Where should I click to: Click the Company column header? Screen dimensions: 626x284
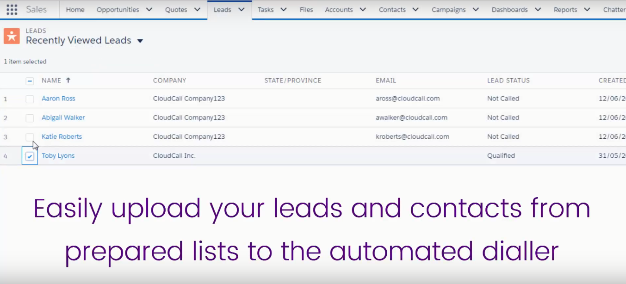click(170, 80)
